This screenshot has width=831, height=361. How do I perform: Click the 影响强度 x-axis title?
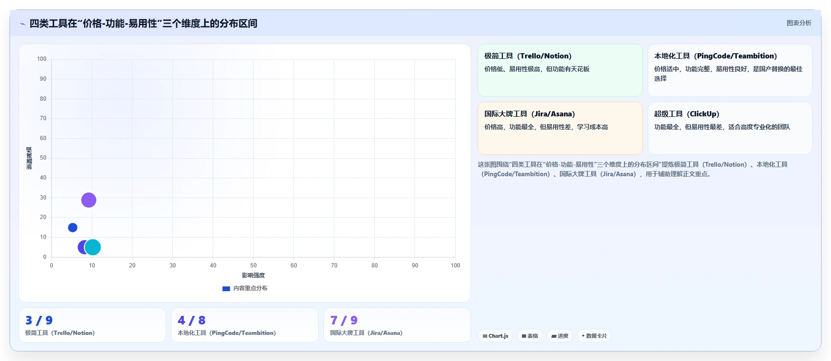pyautogui.click(x=253, y=275)
